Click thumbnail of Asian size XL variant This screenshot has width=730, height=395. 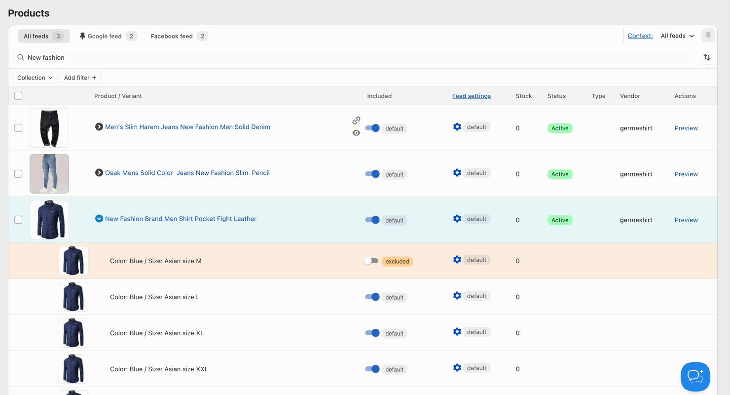click(x=73, y=333)
